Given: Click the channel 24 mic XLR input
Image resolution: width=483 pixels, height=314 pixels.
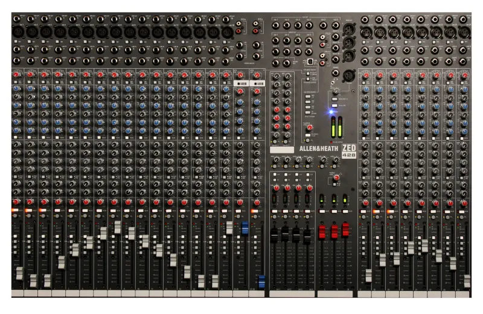Looking at the screenshot, I should point(464,32).
